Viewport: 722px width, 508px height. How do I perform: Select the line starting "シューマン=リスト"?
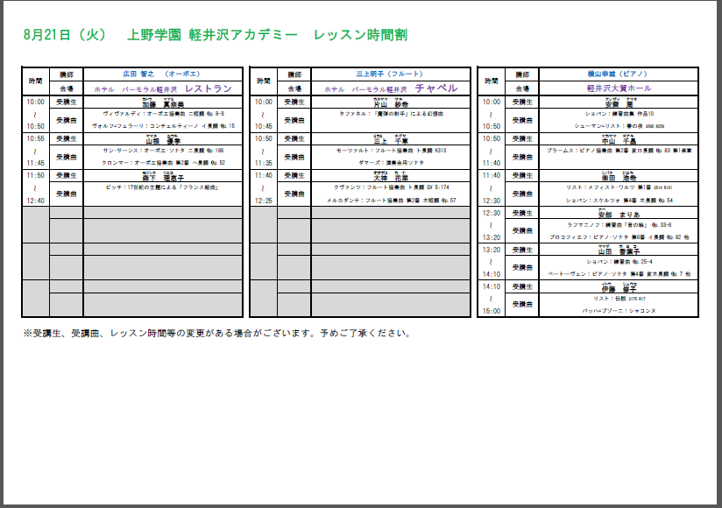click(x=619, y=125)
